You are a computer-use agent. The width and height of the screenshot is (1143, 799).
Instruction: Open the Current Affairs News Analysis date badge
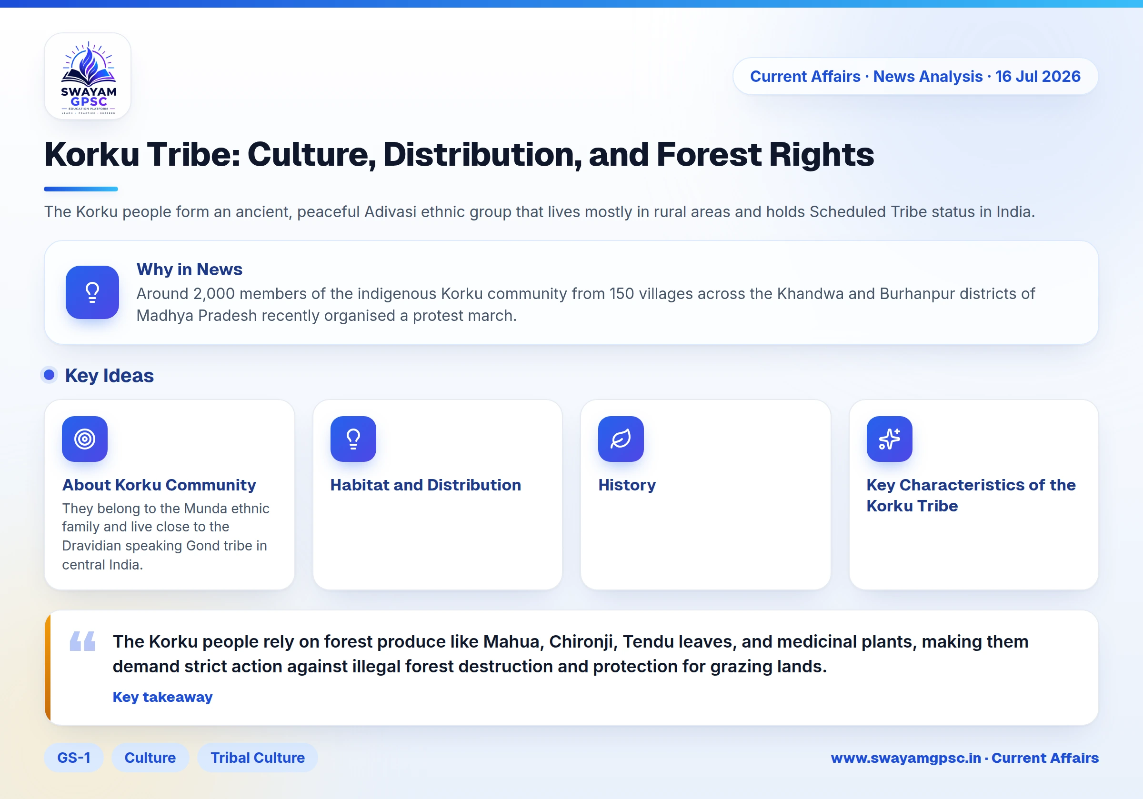point(915,76)
